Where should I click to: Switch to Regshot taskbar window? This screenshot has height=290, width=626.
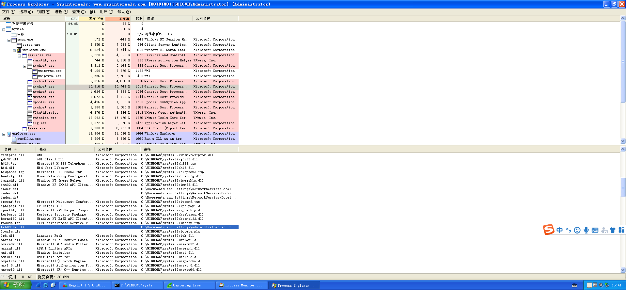click(x=85, y=285)
